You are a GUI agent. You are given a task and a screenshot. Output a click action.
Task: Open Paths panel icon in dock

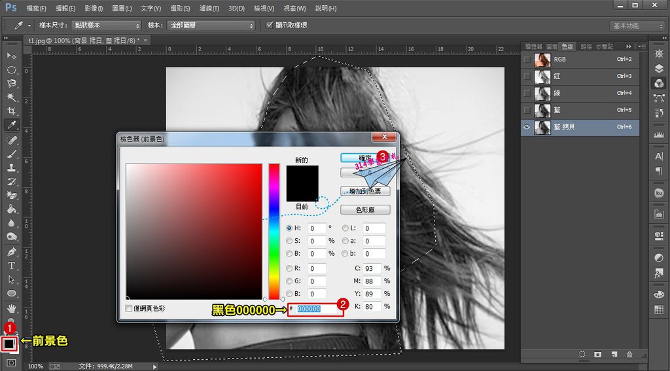(659, 98)
